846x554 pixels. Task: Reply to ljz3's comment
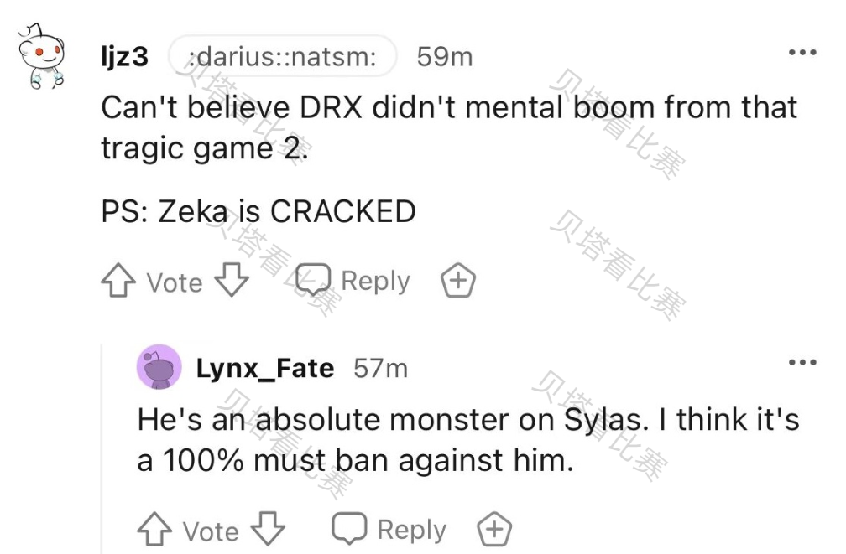pyautogui.click(x=356, y=281)
